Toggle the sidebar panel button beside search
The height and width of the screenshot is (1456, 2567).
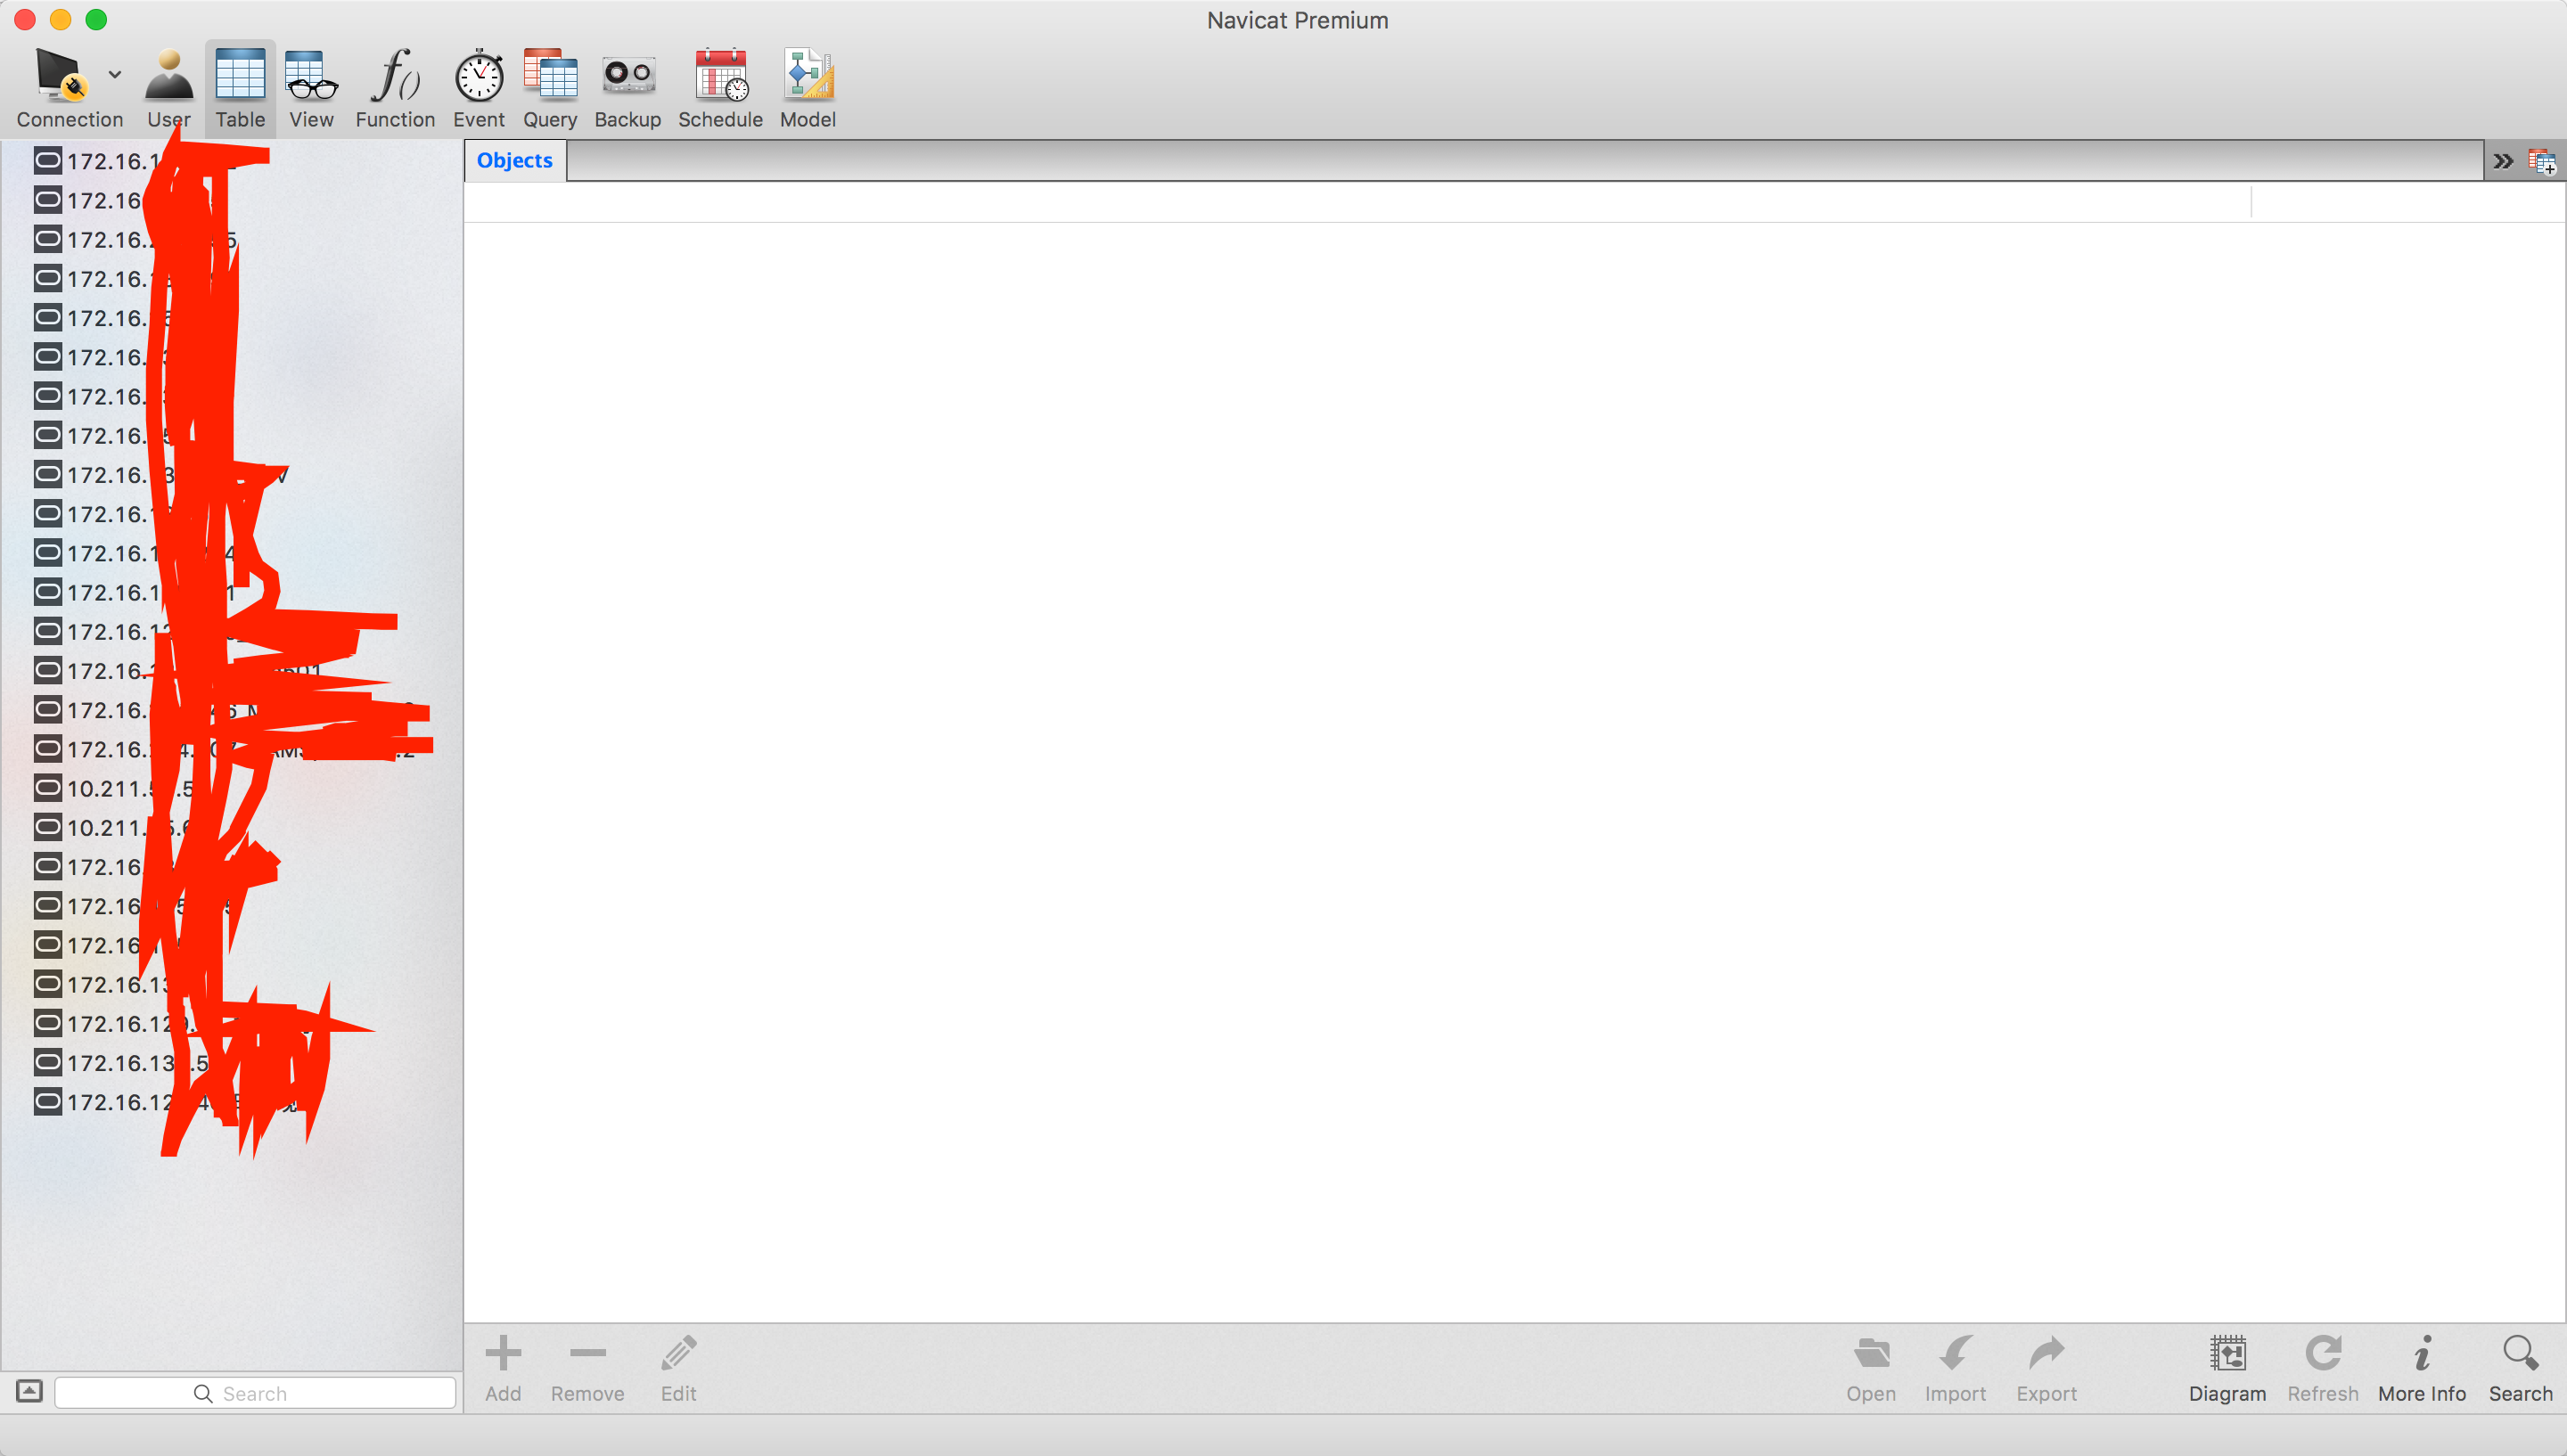29,1391
